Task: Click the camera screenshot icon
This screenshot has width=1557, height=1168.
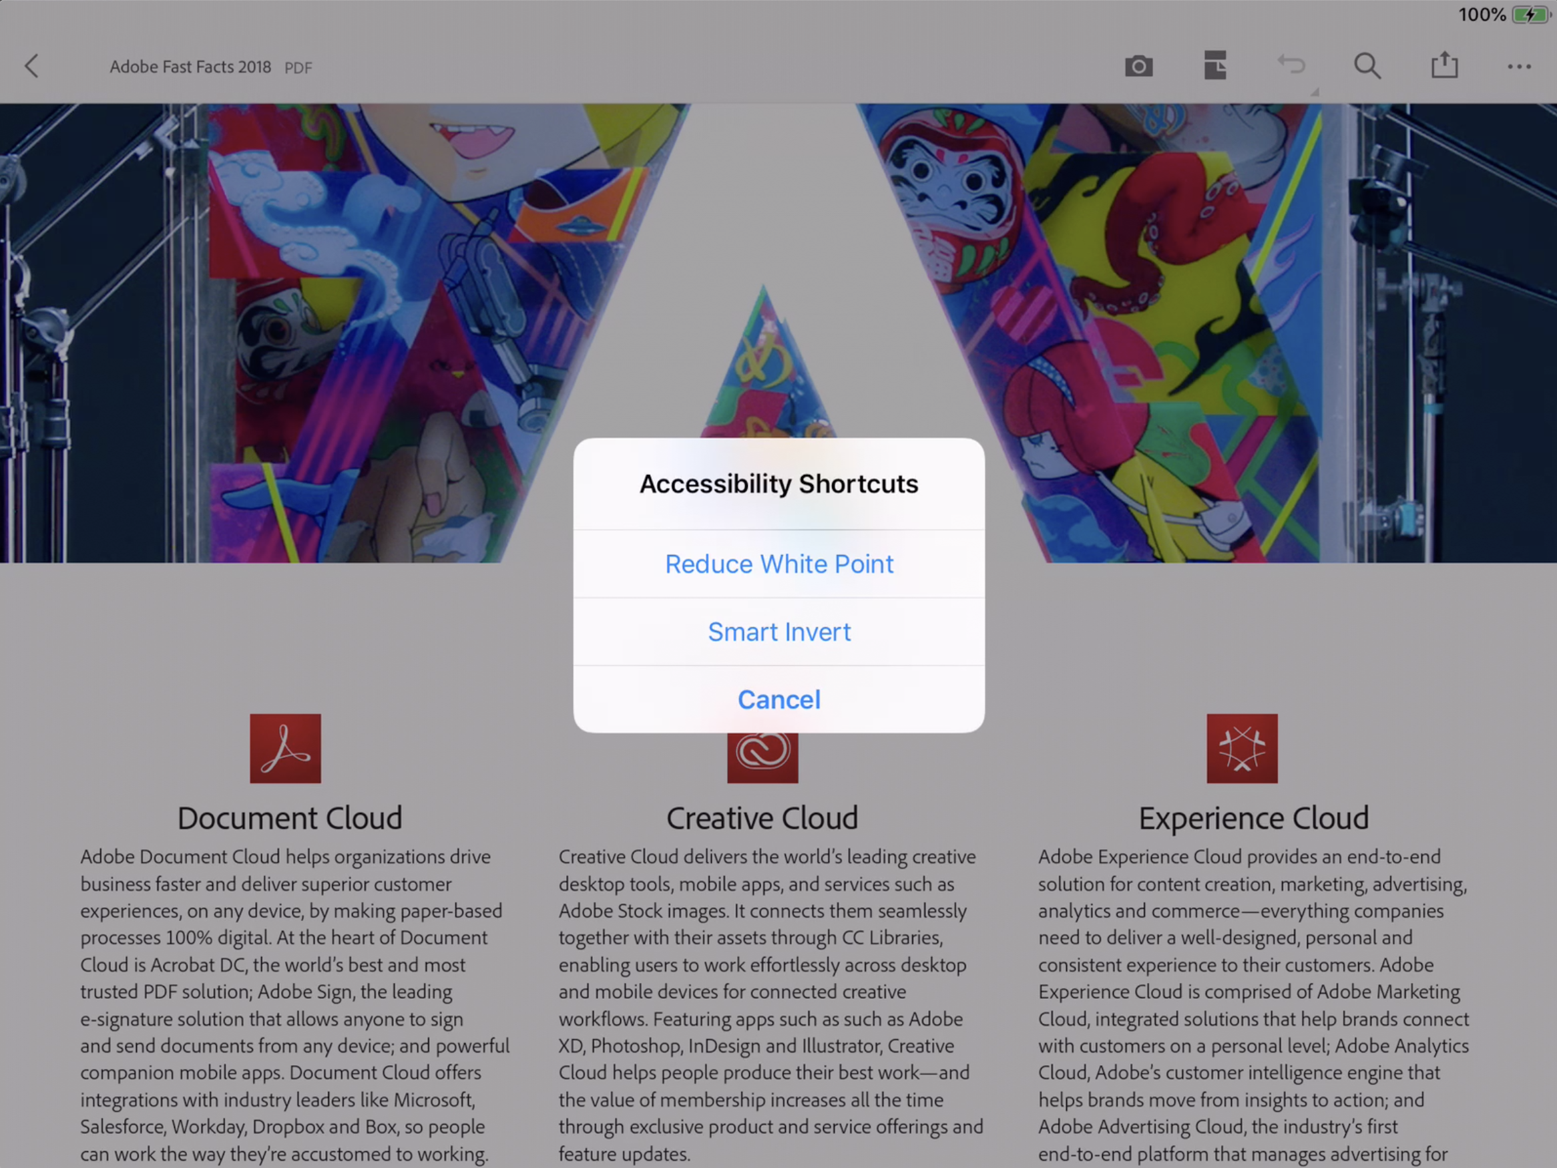Action: click(x=1136, y=66)
